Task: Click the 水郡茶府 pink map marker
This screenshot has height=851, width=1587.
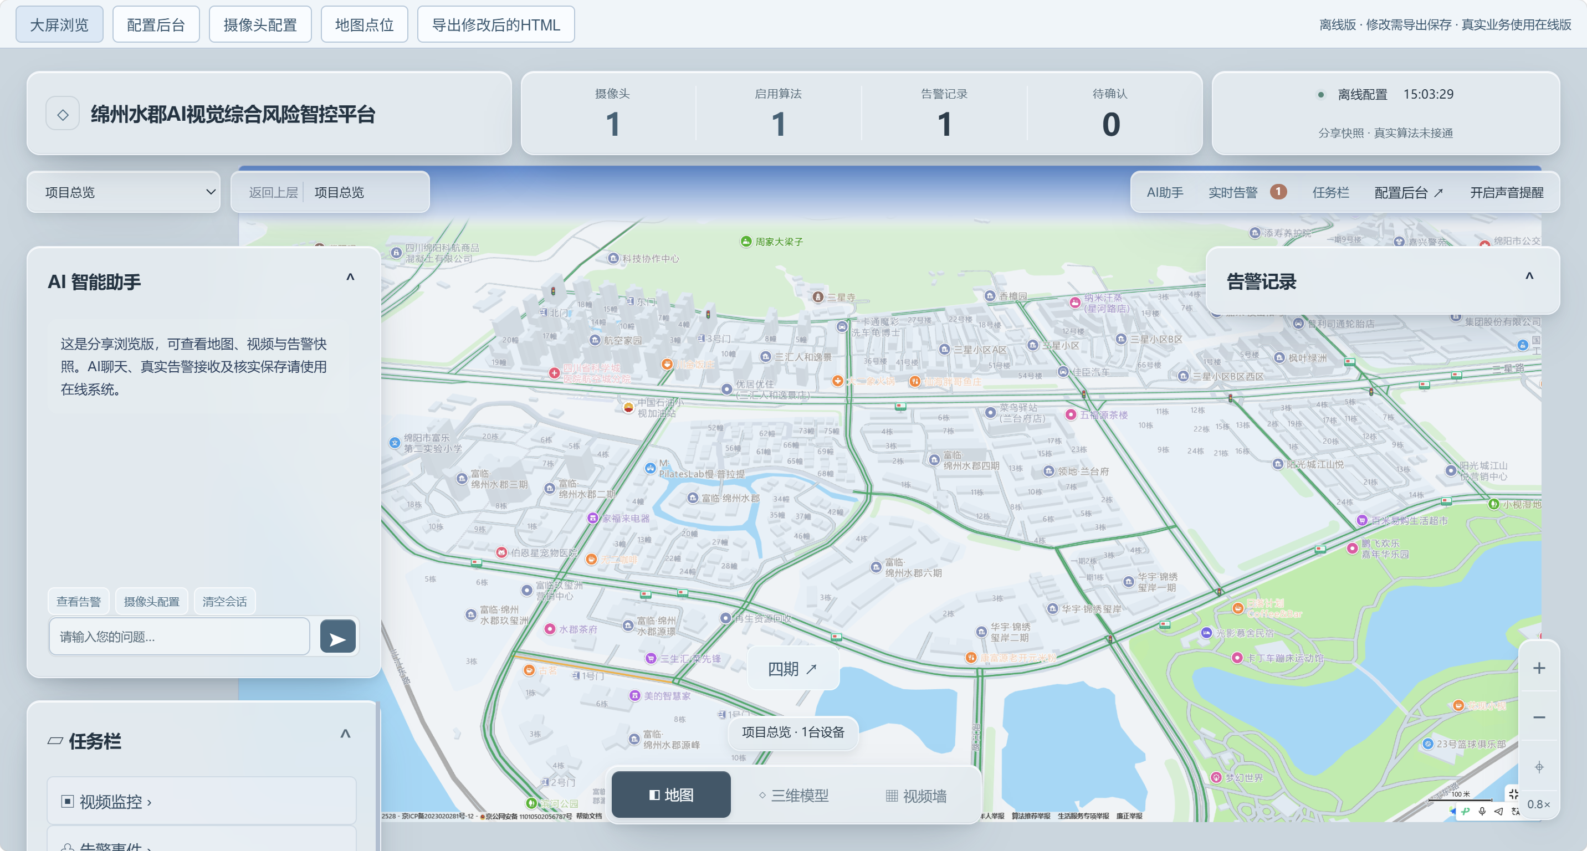Action: pos(550,629)
